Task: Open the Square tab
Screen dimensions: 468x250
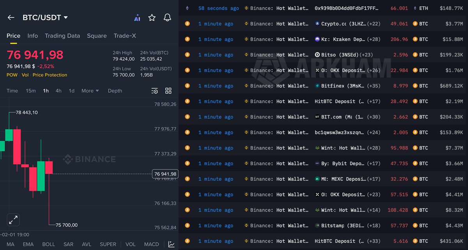Action: (x=97, y=35)
